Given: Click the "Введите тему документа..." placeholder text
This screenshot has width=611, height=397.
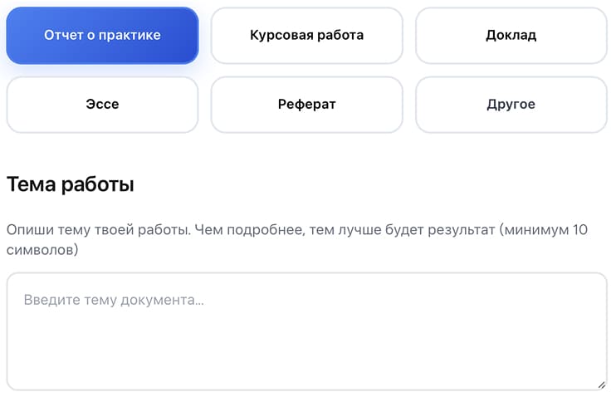Looking at the screenshot, I should click(114, 300).
